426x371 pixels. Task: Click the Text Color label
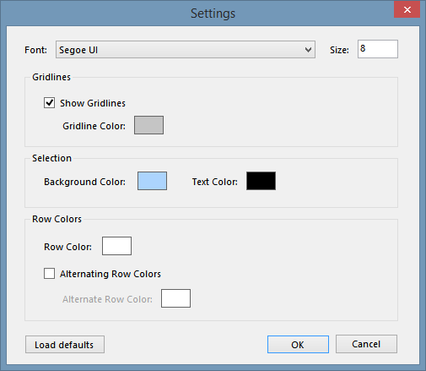tap(215, 182)
